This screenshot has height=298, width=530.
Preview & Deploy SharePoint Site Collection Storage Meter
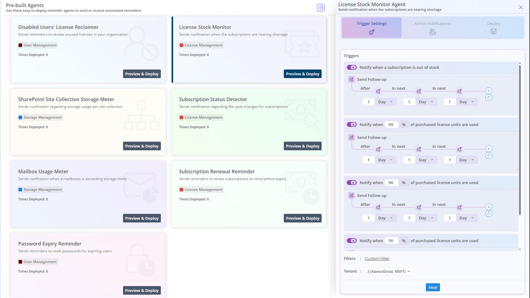[142, 146]
